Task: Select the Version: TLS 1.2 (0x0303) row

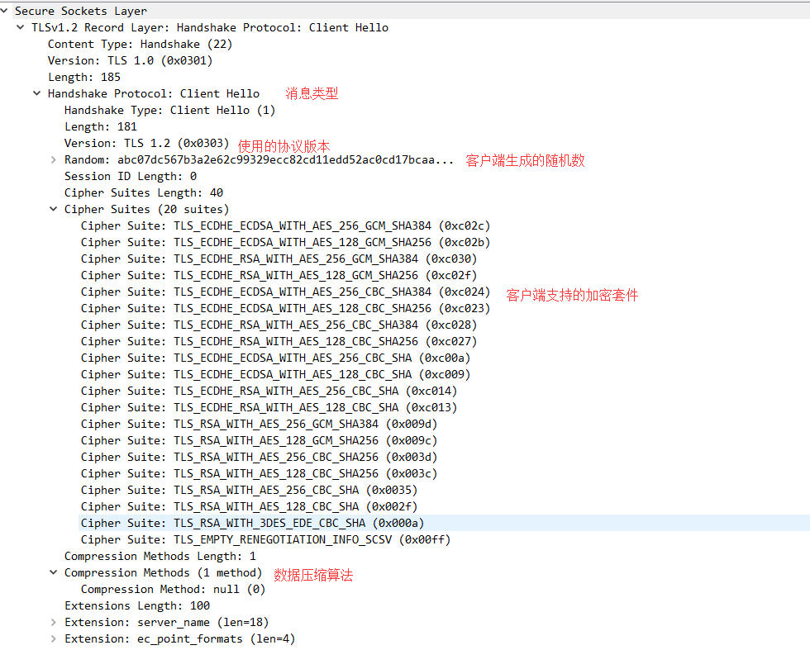Action: 146,143
